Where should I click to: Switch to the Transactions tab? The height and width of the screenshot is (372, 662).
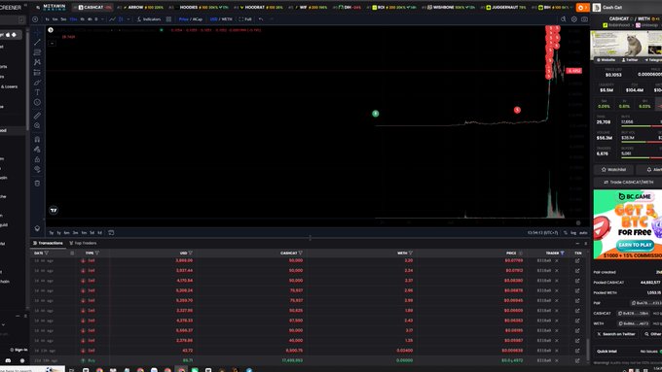pyautogui.click(x=48, y=243)
